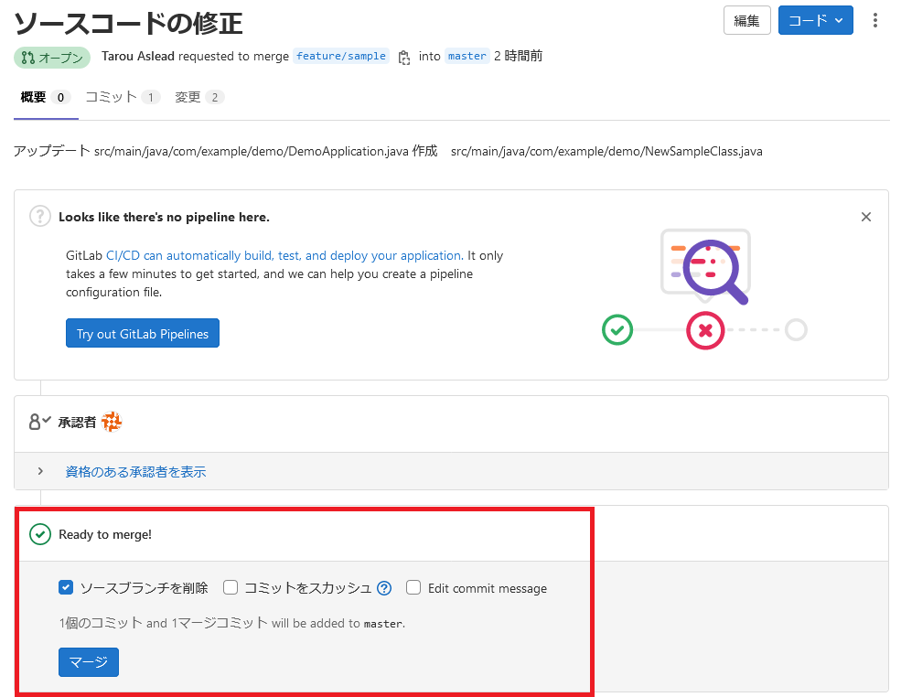Image resolution: width=901 pixels, height=697 pixels.
Task: Open the vertical ellipsis more actions menu
Action: point(875,20)
